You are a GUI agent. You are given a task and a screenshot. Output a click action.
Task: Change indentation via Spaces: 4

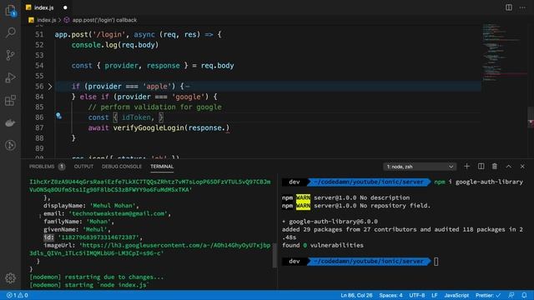(390, 295)
